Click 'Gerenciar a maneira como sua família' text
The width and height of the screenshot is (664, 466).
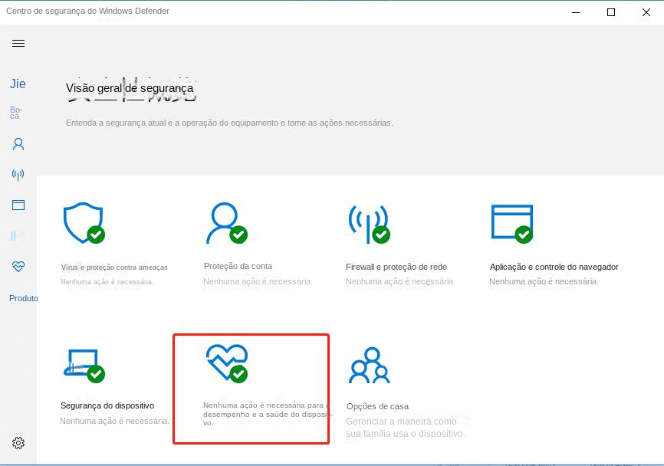[406, 428]
